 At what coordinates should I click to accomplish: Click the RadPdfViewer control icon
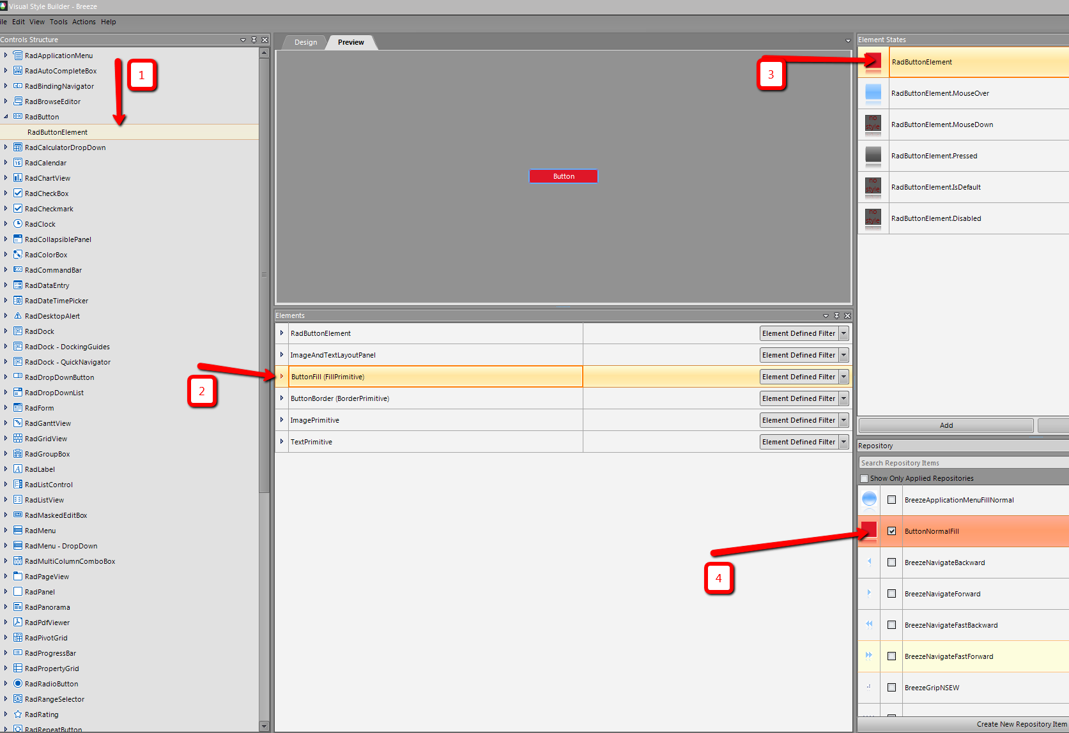pyautogui.click(x=18, y=623)
